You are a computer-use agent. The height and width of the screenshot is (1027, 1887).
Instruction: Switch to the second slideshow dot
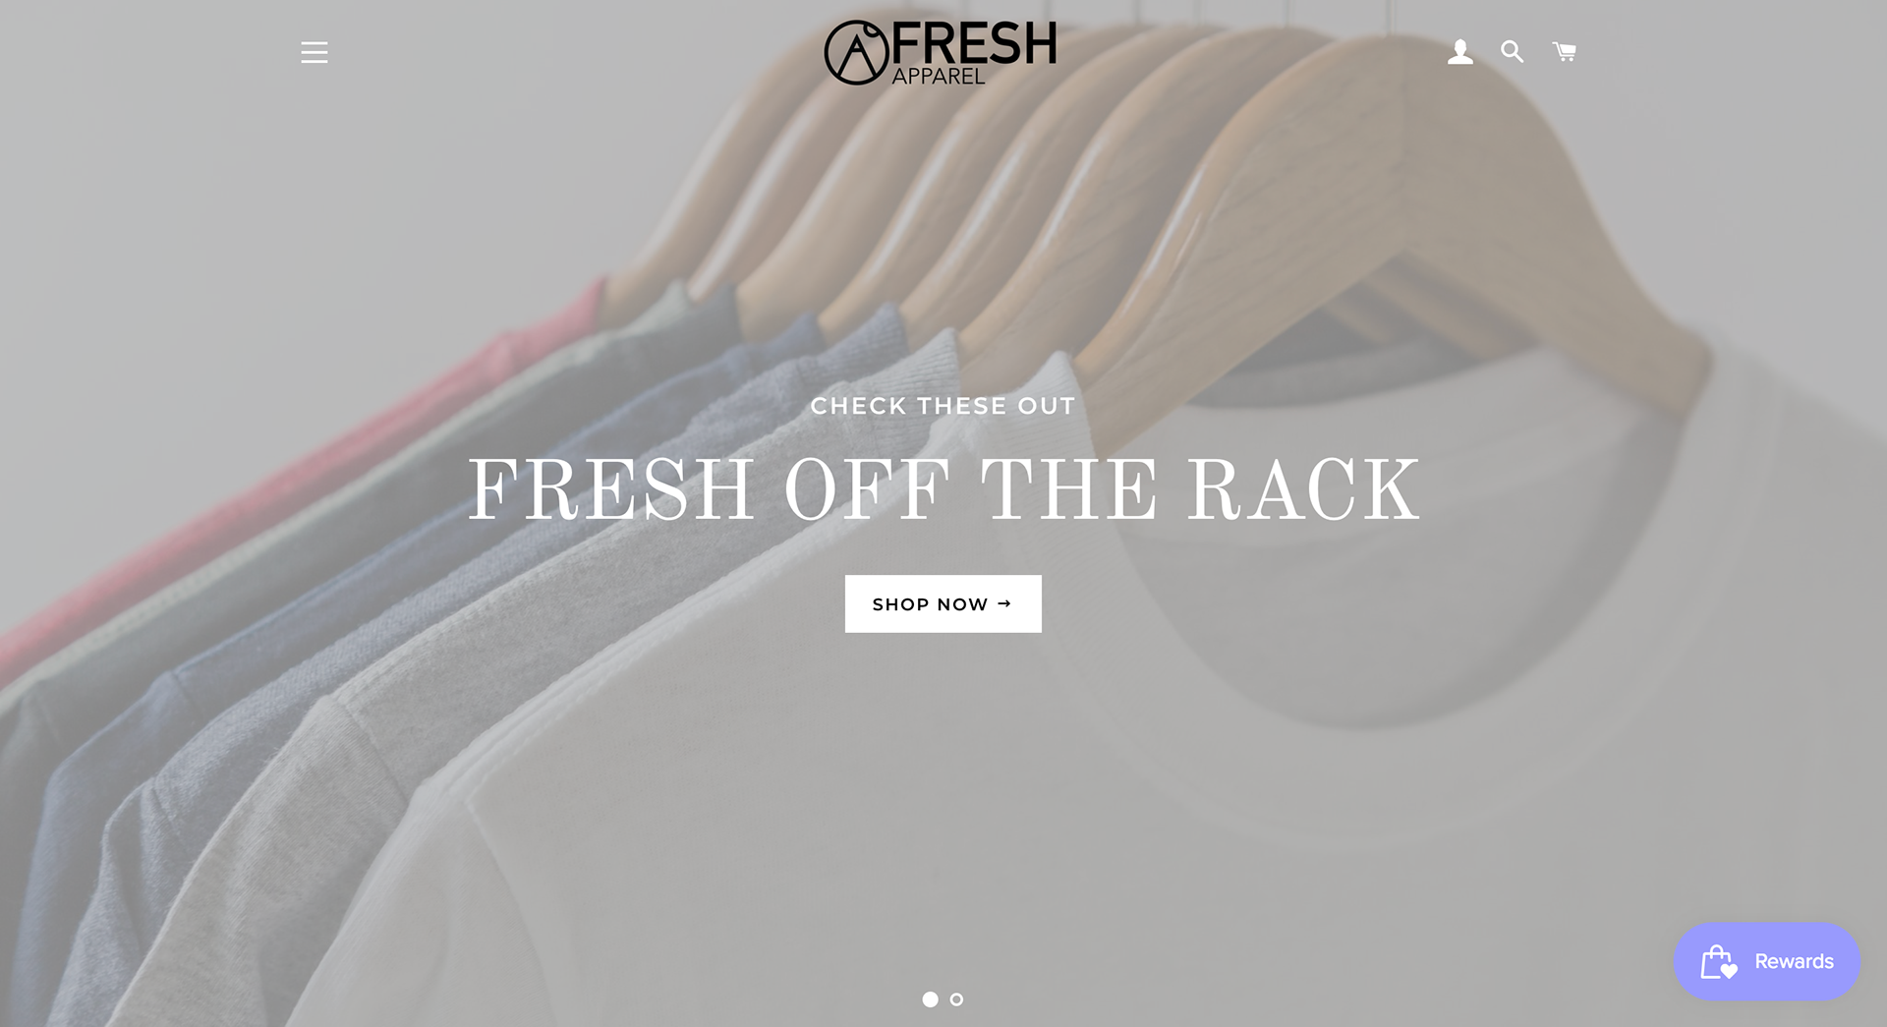(956, 999)
